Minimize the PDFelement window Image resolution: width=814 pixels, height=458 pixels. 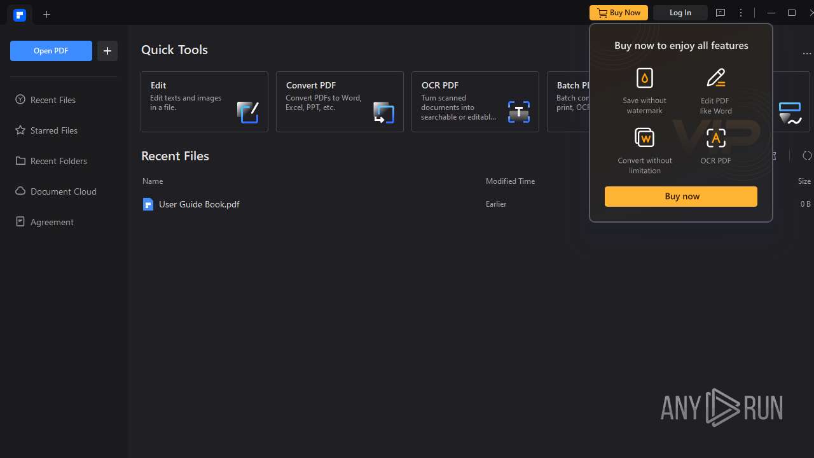[771, 13]
